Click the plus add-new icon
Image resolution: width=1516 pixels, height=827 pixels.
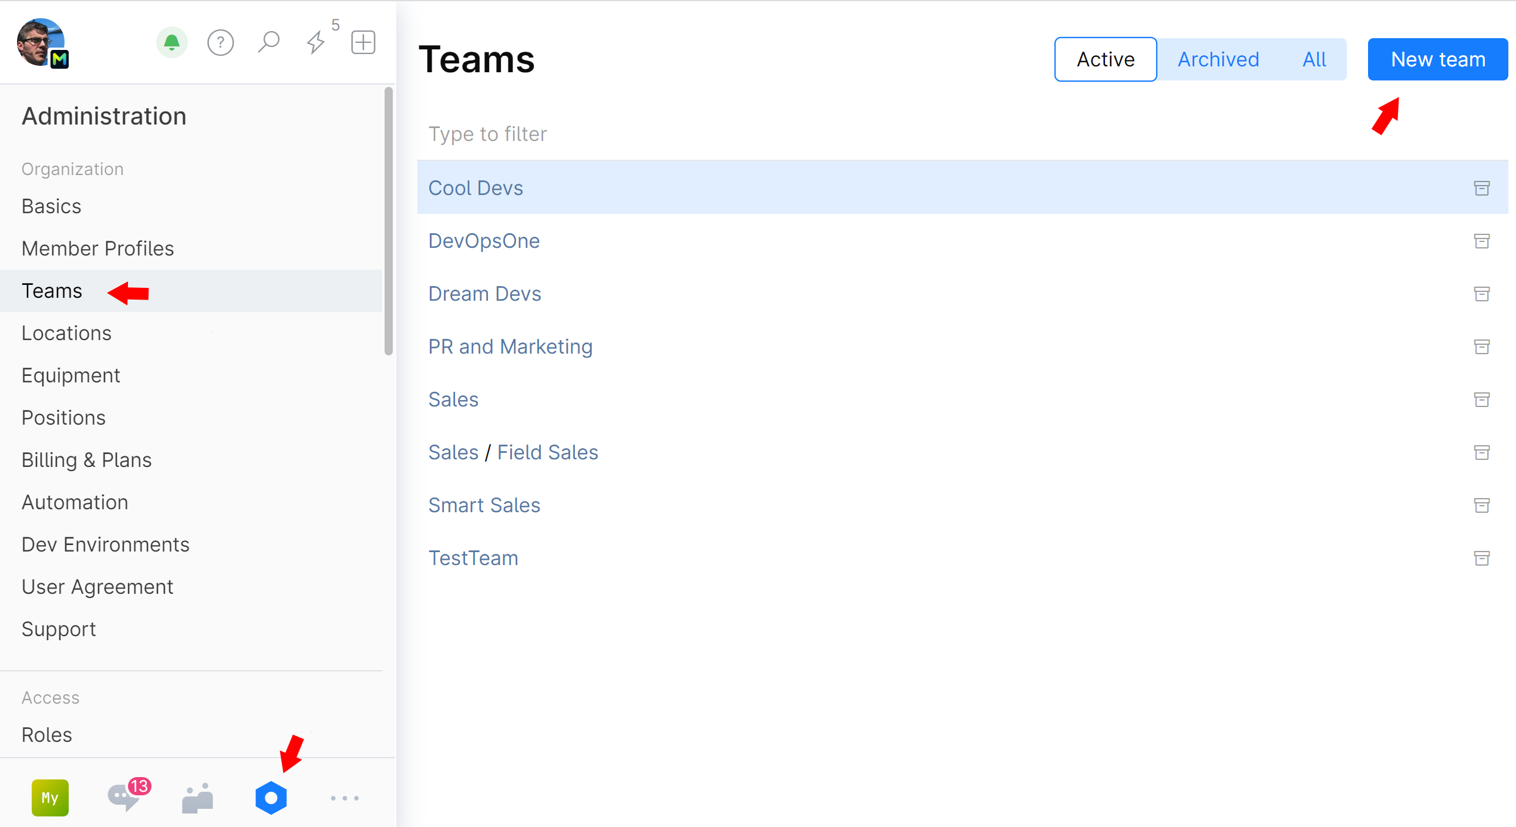(363, 42)
